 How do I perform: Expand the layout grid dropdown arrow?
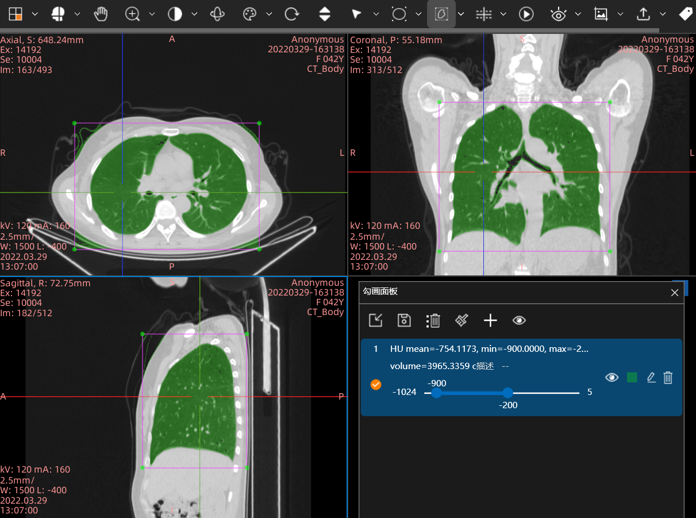pos(35,14)
